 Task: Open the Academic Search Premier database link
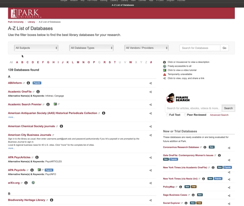[x=25, y=104]
